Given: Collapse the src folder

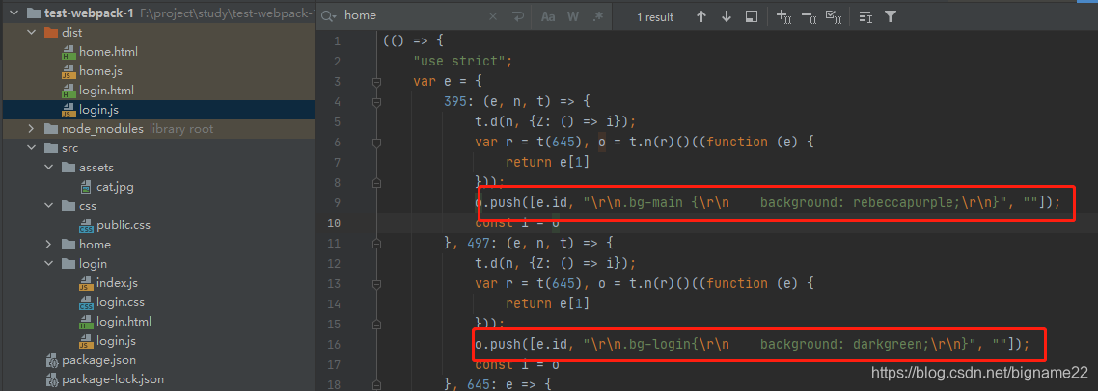Looking at the screenshot, I should pyautogui.click(x=31, y=148).
